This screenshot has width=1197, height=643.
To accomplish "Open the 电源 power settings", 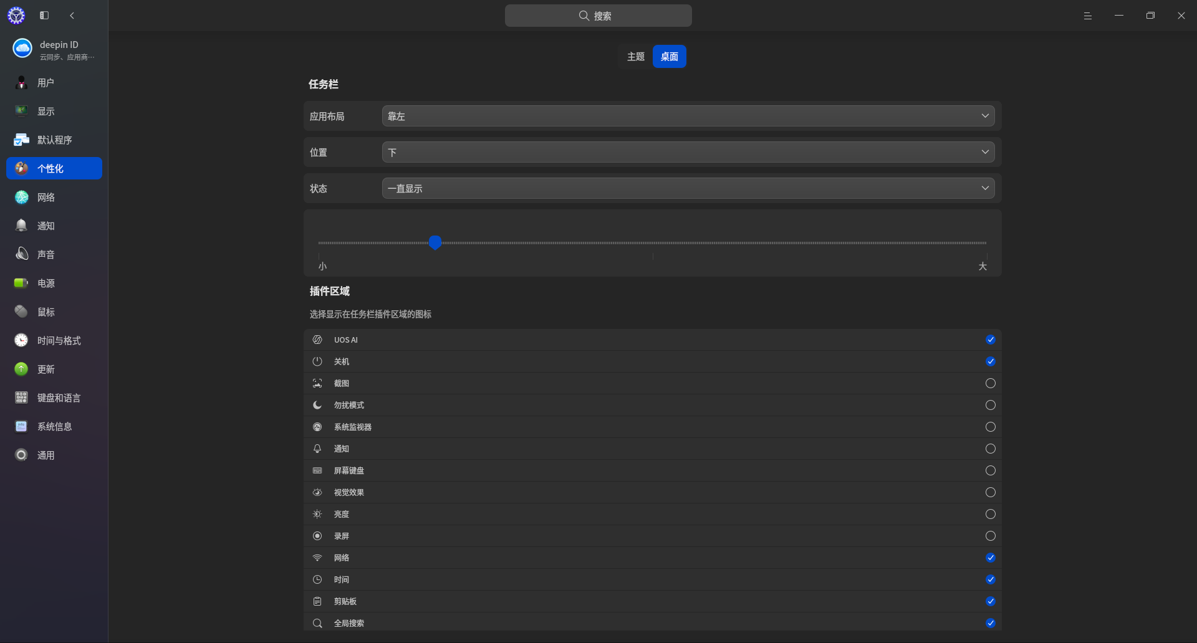I will [x=54, y=283].
